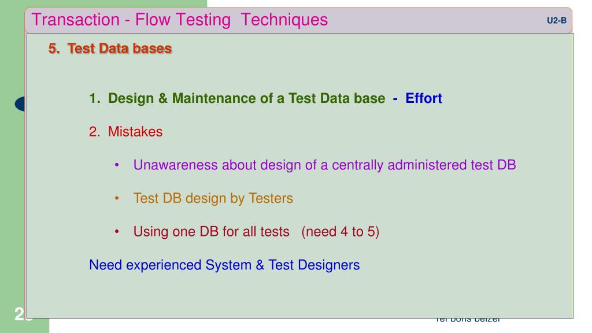This screenshot has width=592, height=333.
Task: Click the orange bullet before Test DB design
Action: click(117, 198)
